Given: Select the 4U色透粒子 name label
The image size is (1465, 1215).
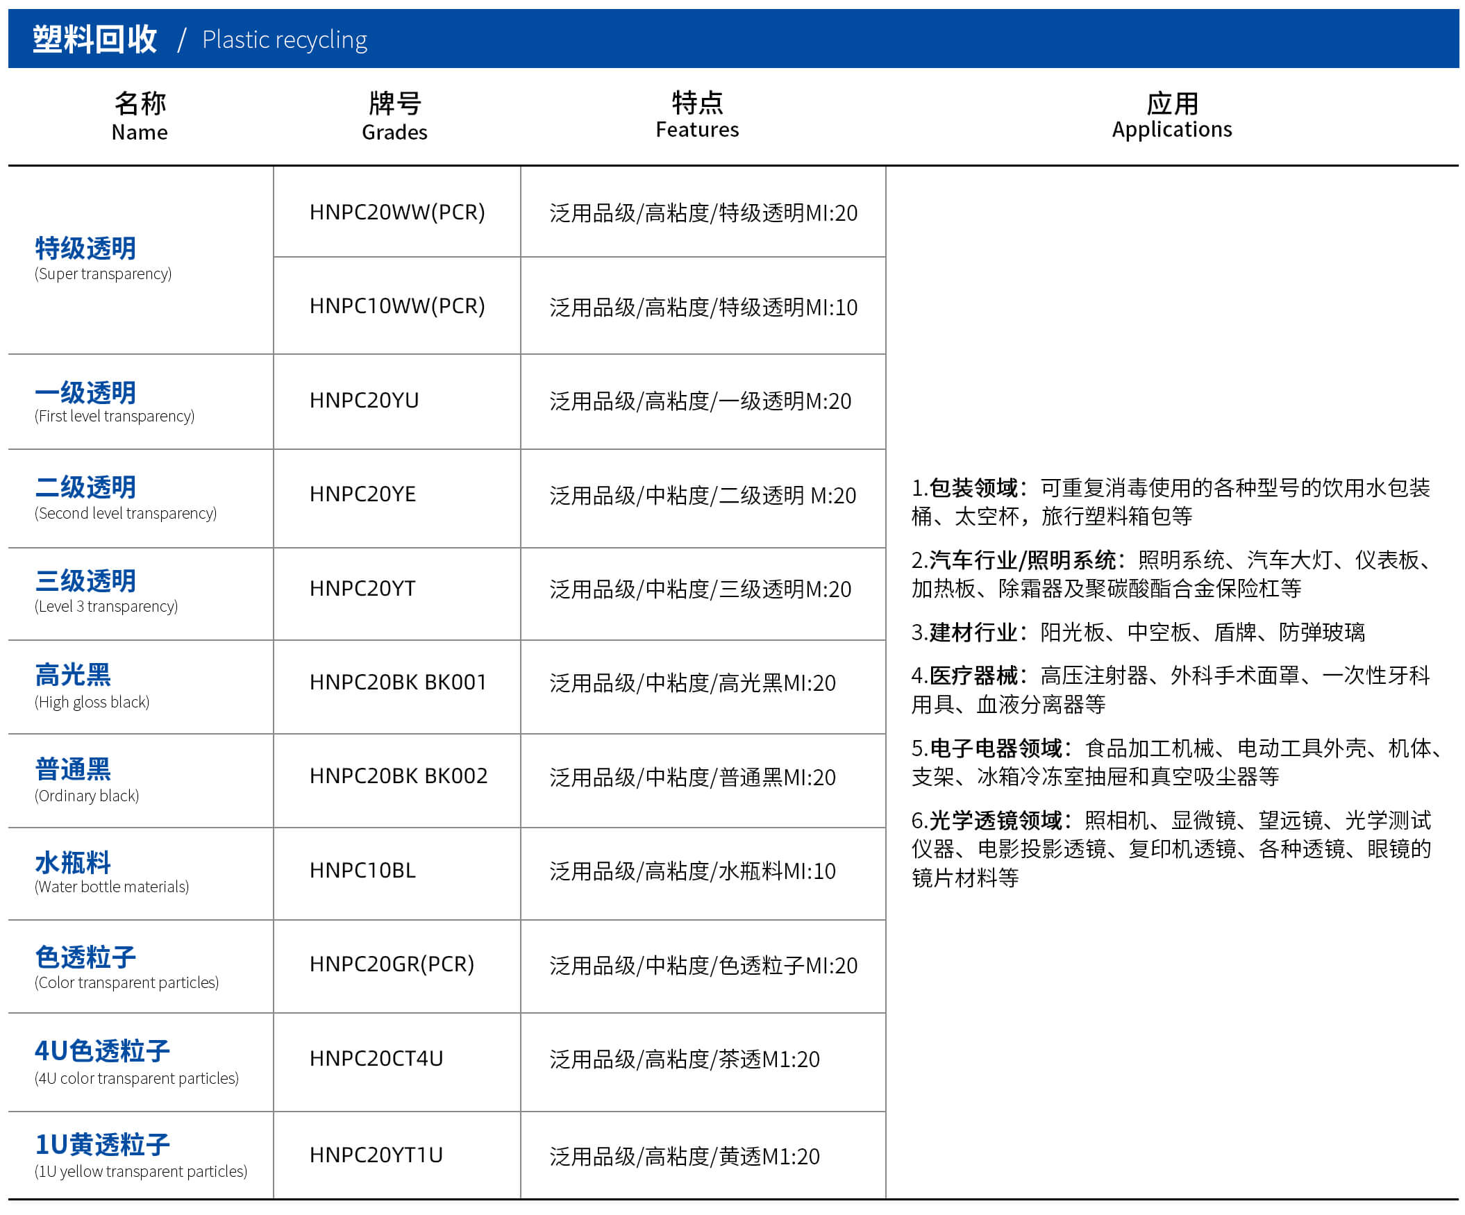Looking at the screenshot, I should click(102, 1051).
